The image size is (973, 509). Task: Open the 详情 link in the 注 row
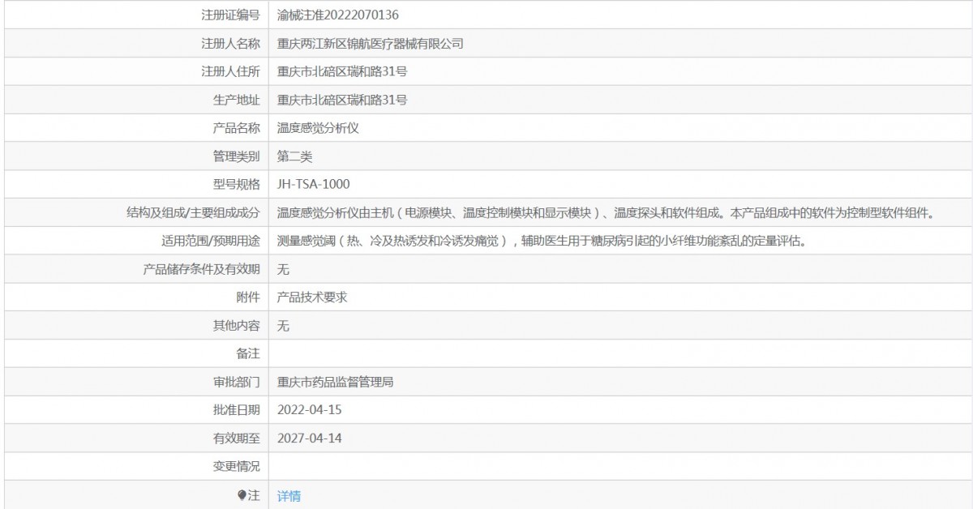(289, 496)
